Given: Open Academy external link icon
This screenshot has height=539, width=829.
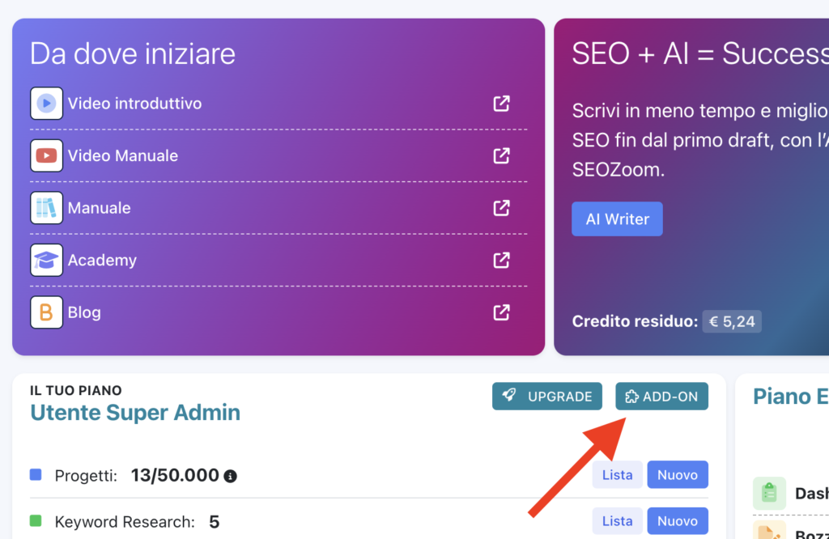Looking at the screenshot, I should 502,260.
